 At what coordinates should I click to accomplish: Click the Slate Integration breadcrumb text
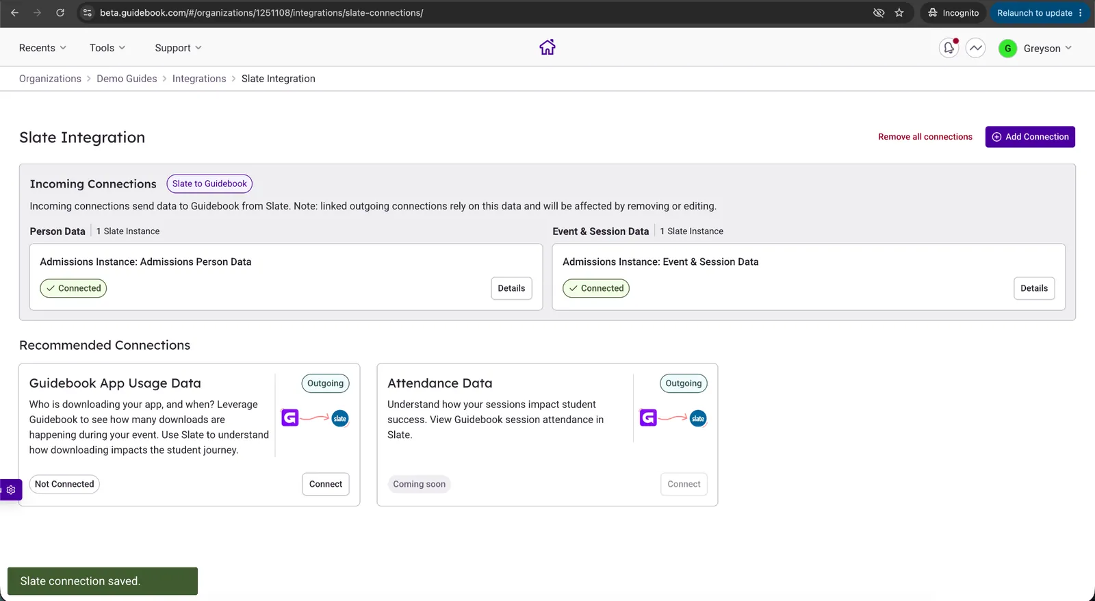tap(279, 79)
